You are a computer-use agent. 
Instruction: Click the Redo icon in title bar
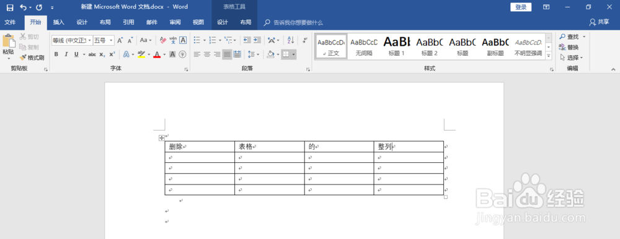click(x=38, y=7)
